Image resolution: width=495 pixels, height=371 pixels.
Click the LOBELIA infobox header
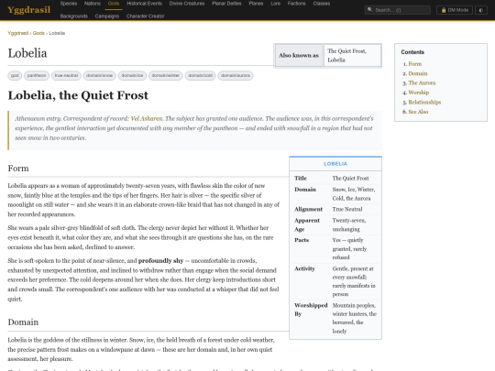point(335,164)
